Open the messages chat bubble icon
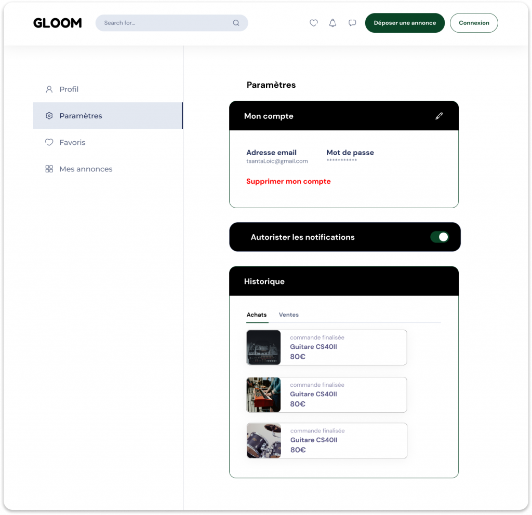532x515 pixels. pos(352,23)
